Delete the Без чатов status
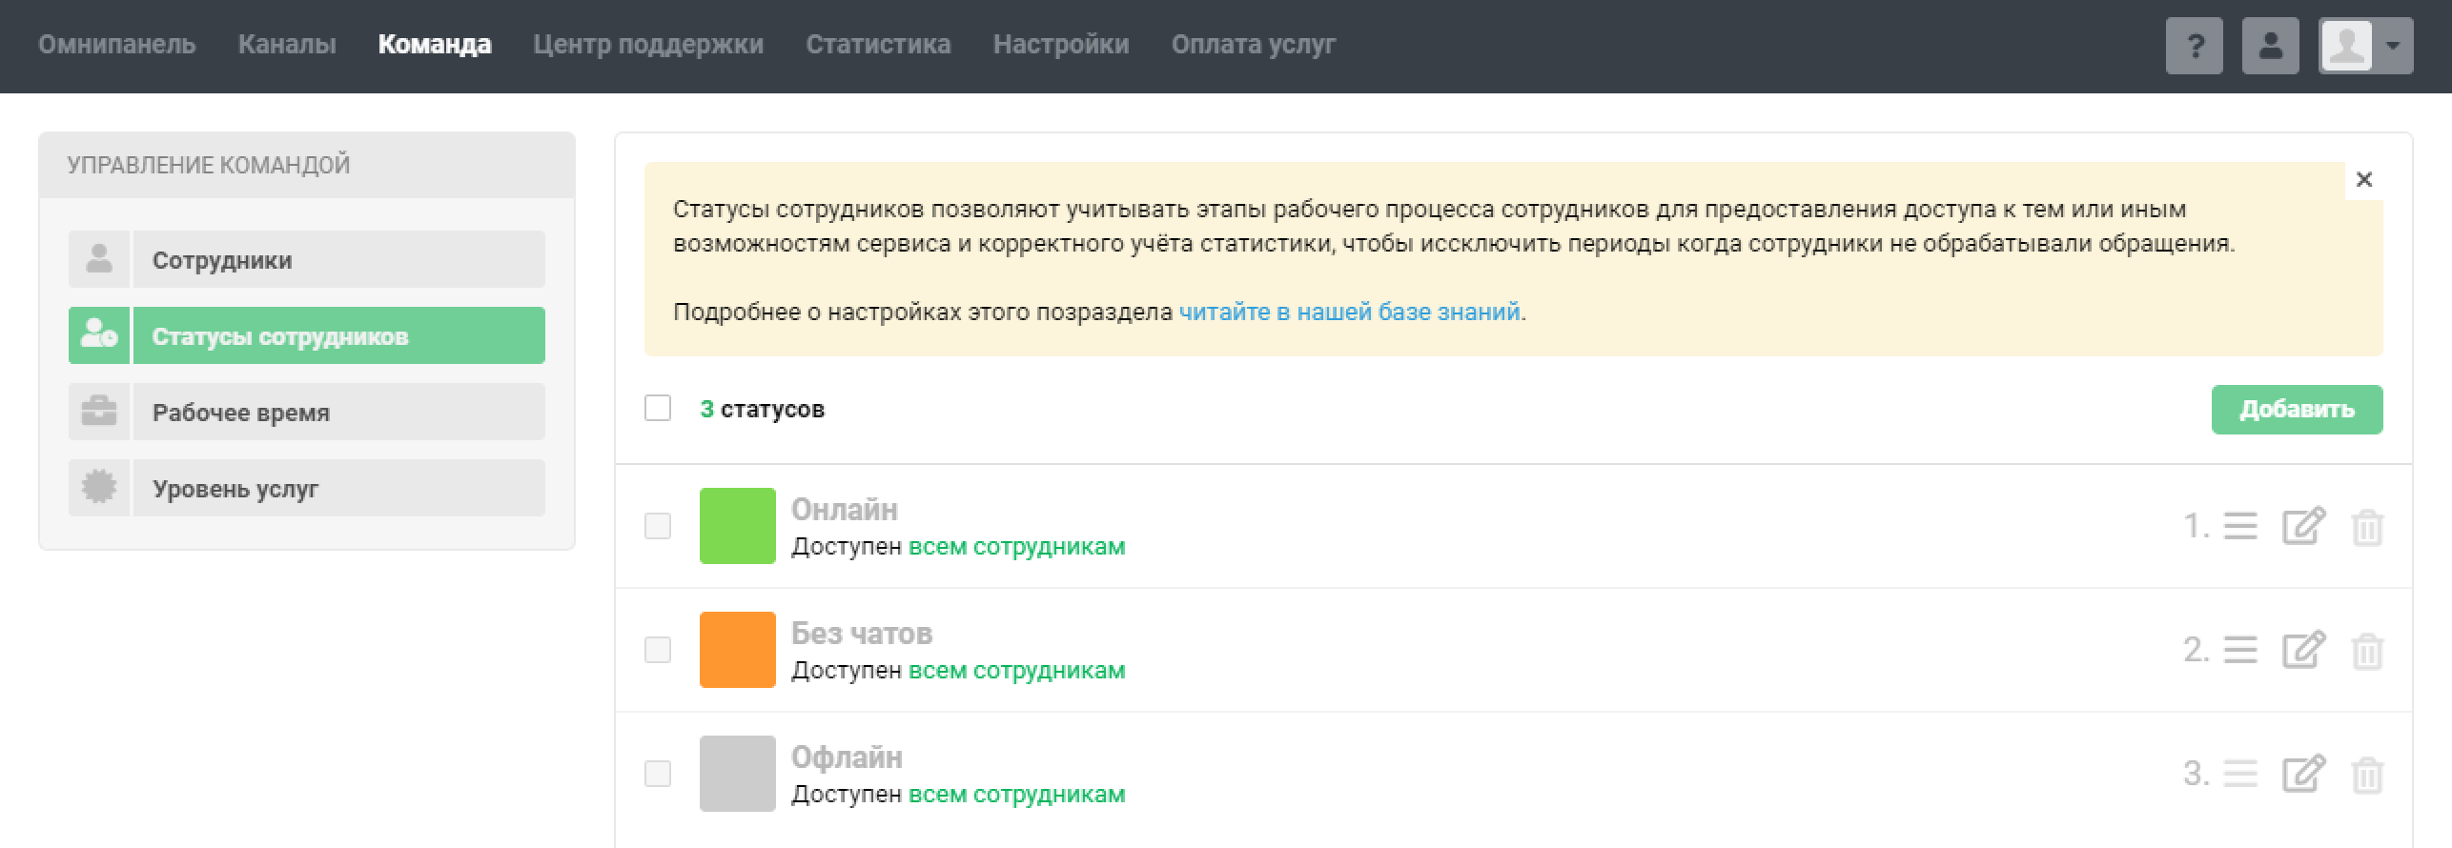The height and width of the screenshot is (848, 2452). point(2367,651)
